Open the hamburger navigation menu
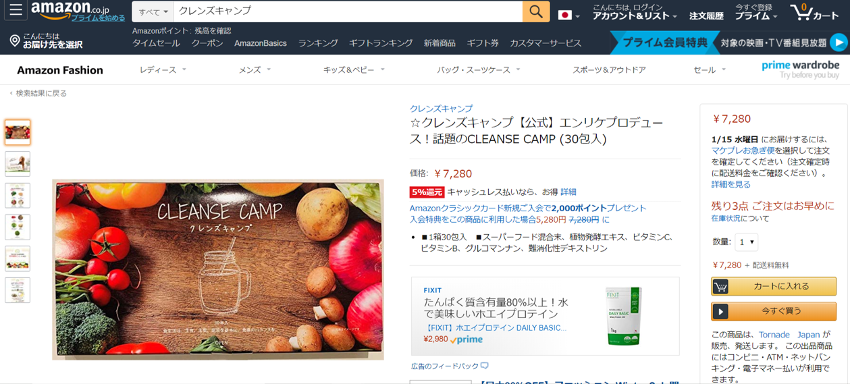The image size is (850, 384). (x=15, y=11)
